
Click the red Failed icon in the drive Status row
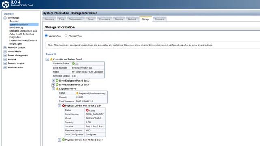(87, 110)
